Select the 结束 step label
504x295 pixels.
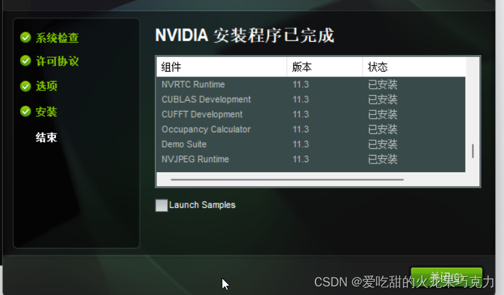[47, 138]
